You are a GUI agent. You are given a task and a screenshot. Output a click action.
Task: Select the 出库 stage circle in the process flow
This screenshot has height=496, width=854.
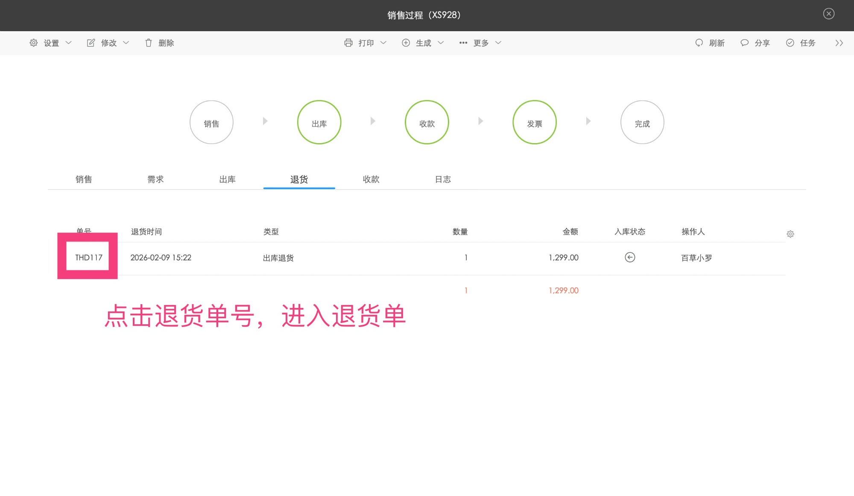pyautogui.click(x=319, y=122)
